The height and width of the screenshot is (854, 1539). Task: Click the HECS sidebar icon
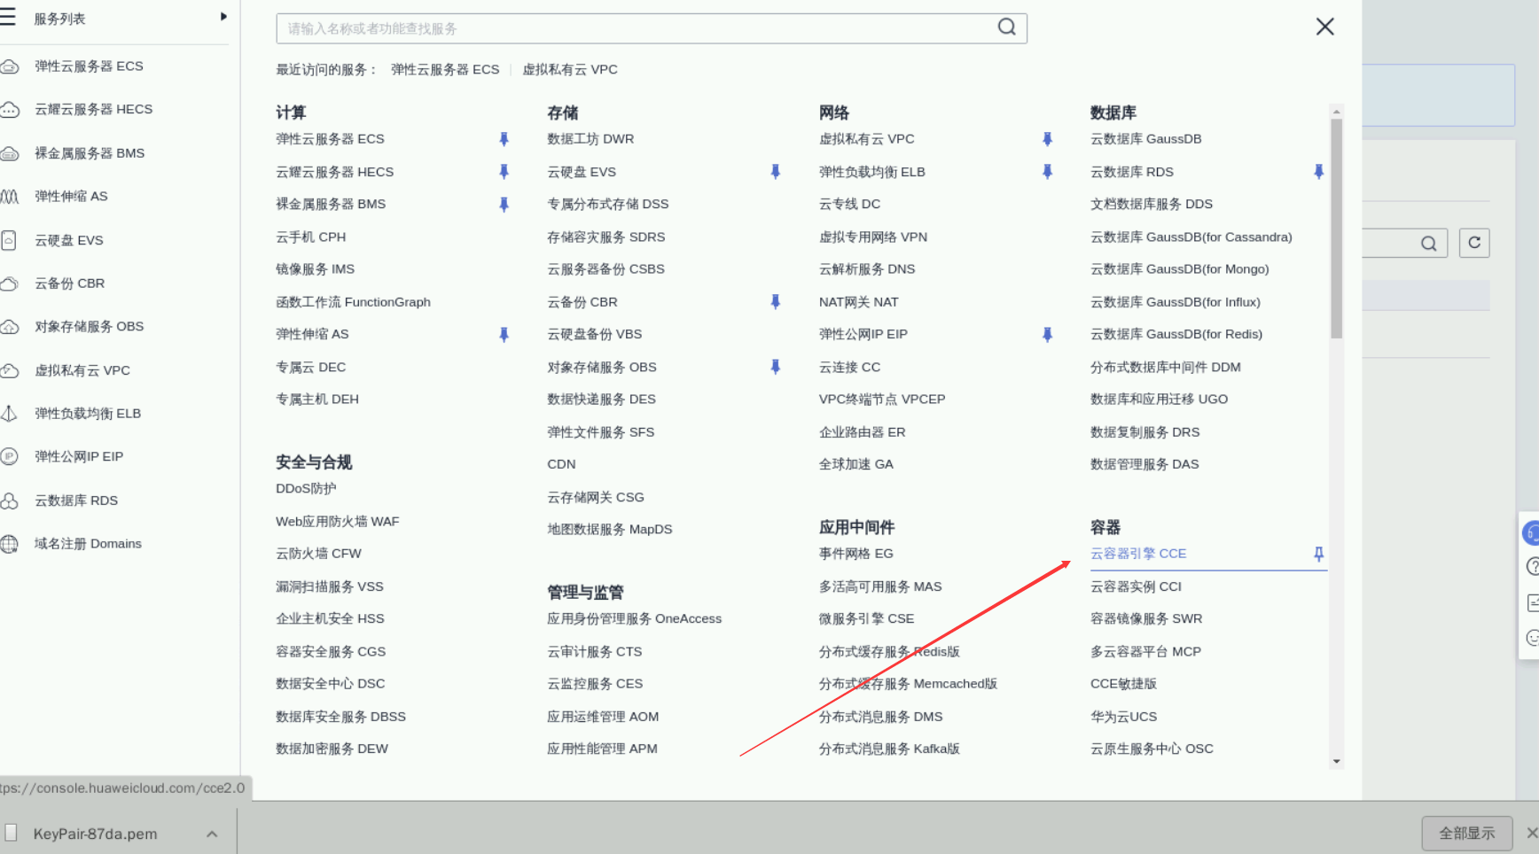[x=9, y=110]
